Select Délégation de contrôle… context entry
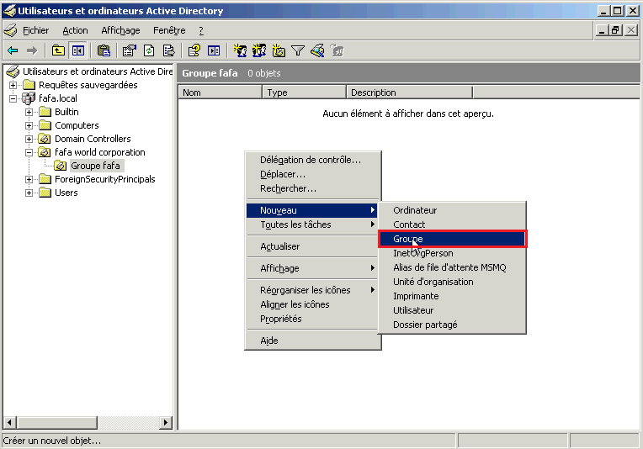 pos(312,160)
